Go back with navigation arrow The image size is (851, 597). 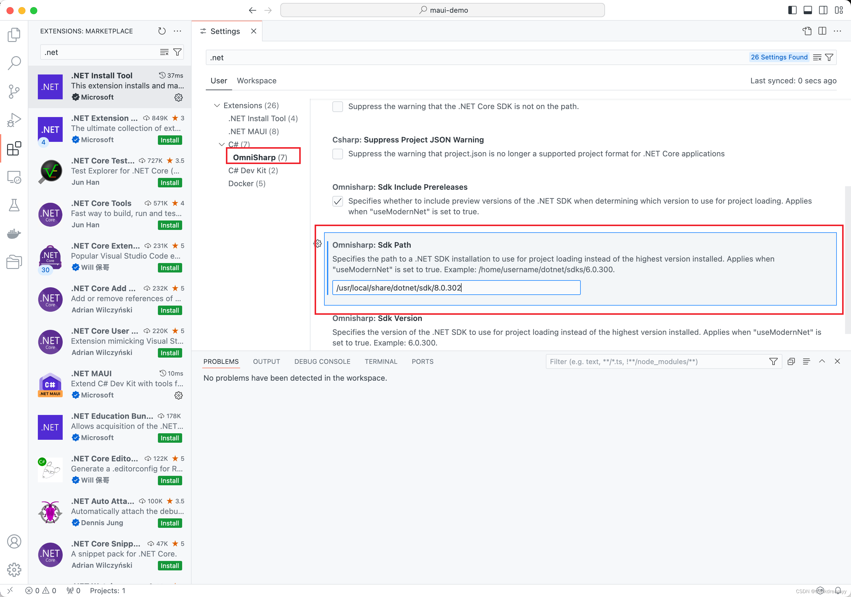pos(253,10)
